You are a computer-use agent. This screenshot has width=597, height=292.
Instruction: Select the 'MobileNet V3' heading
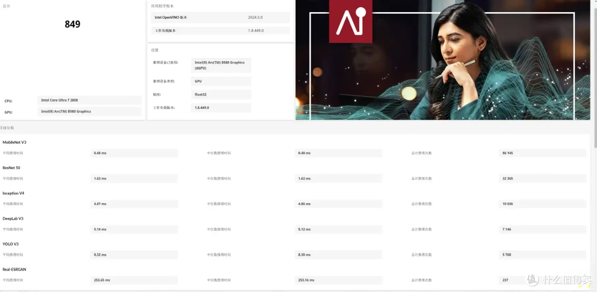click(x=14, y=142)
